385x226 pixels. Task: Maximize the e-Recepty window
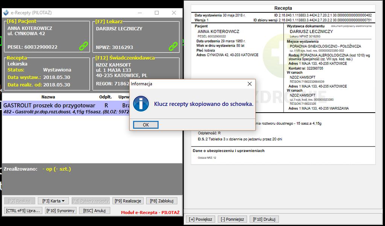157,13
